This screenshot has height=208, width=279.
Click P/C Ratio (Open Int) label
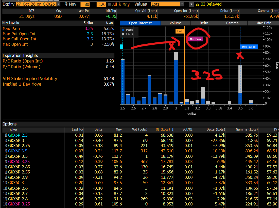pyautogui.click(x=23, y=61)
